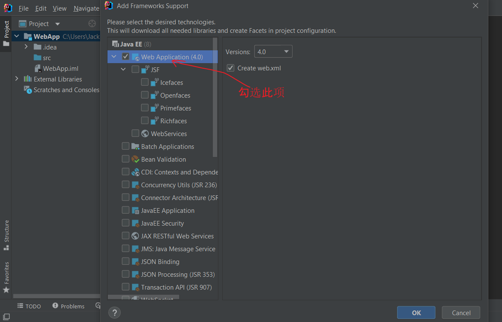Click the Scratches and Consoles icon
The width and height of the screenshot is (502, 322).
(x=28, y=90)
